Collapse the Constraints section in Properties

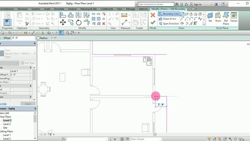(x=30, y=68)
